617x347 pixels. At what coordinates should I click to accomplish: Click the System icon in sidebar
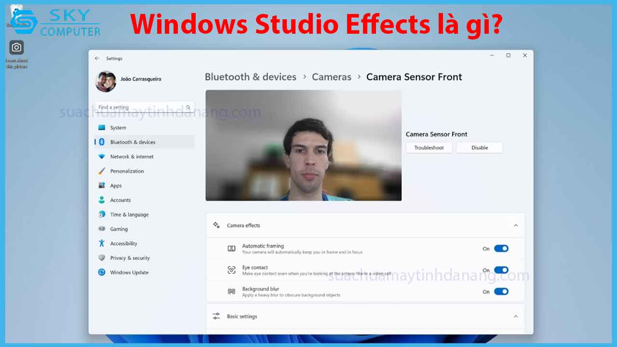click(x=102, y=128)
